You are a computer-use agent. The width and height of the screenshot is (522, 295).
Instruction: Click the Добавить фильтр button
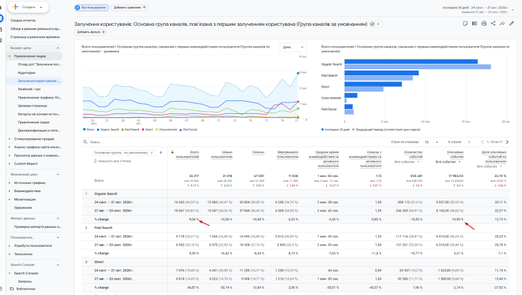90,32
